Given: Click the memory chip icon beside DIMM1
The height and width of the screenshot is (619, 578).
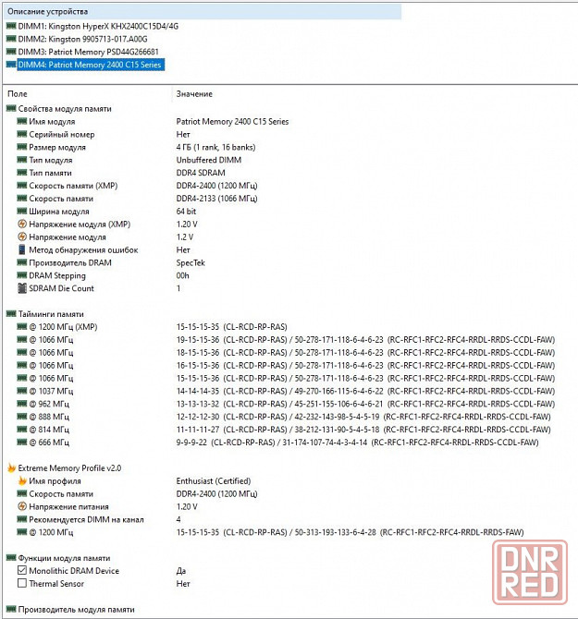Looking at the screenshot, I should click(11, 26).
